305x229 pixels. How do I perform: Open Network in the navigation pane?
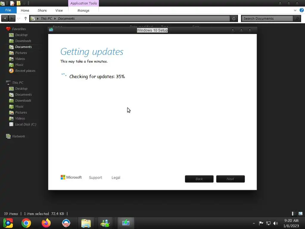tap(18, 136)
